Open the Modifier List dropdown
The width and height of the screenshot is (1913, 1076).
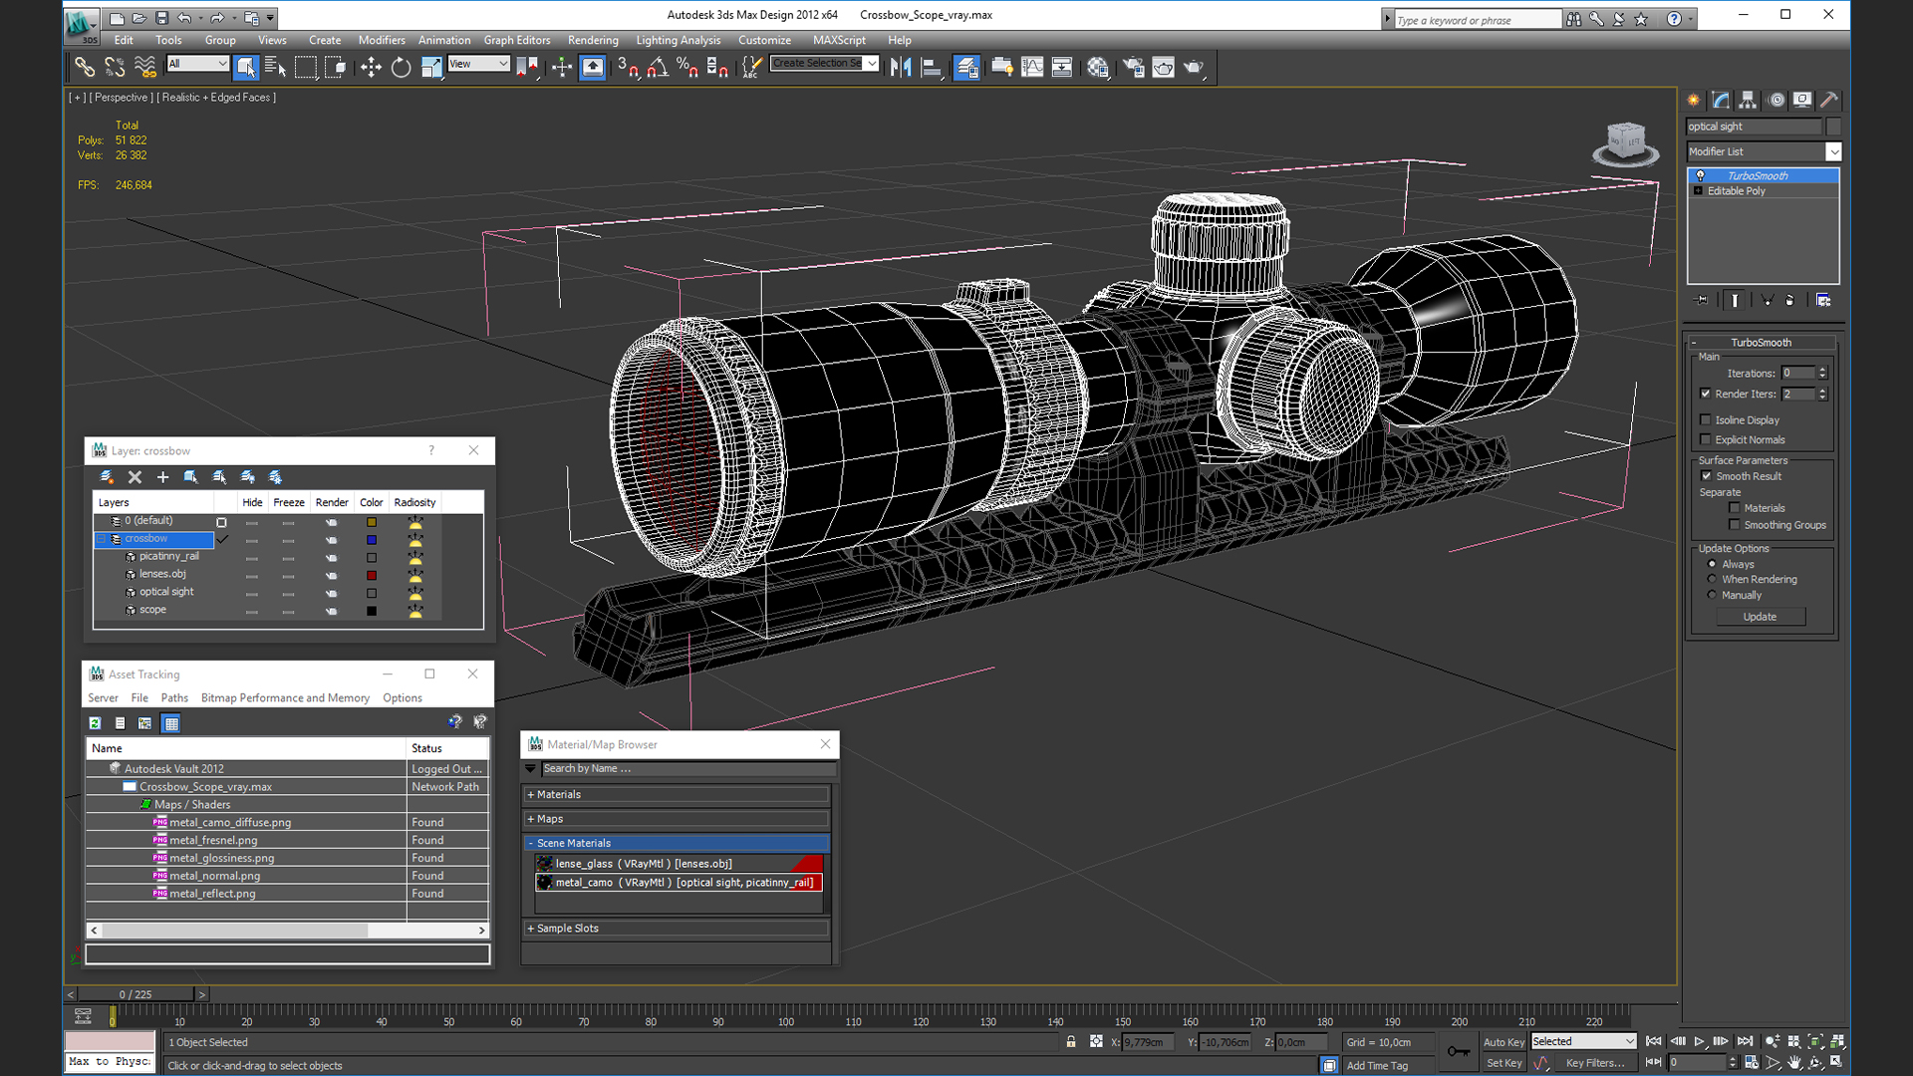pyautogui.click(x=1833, y=151)
